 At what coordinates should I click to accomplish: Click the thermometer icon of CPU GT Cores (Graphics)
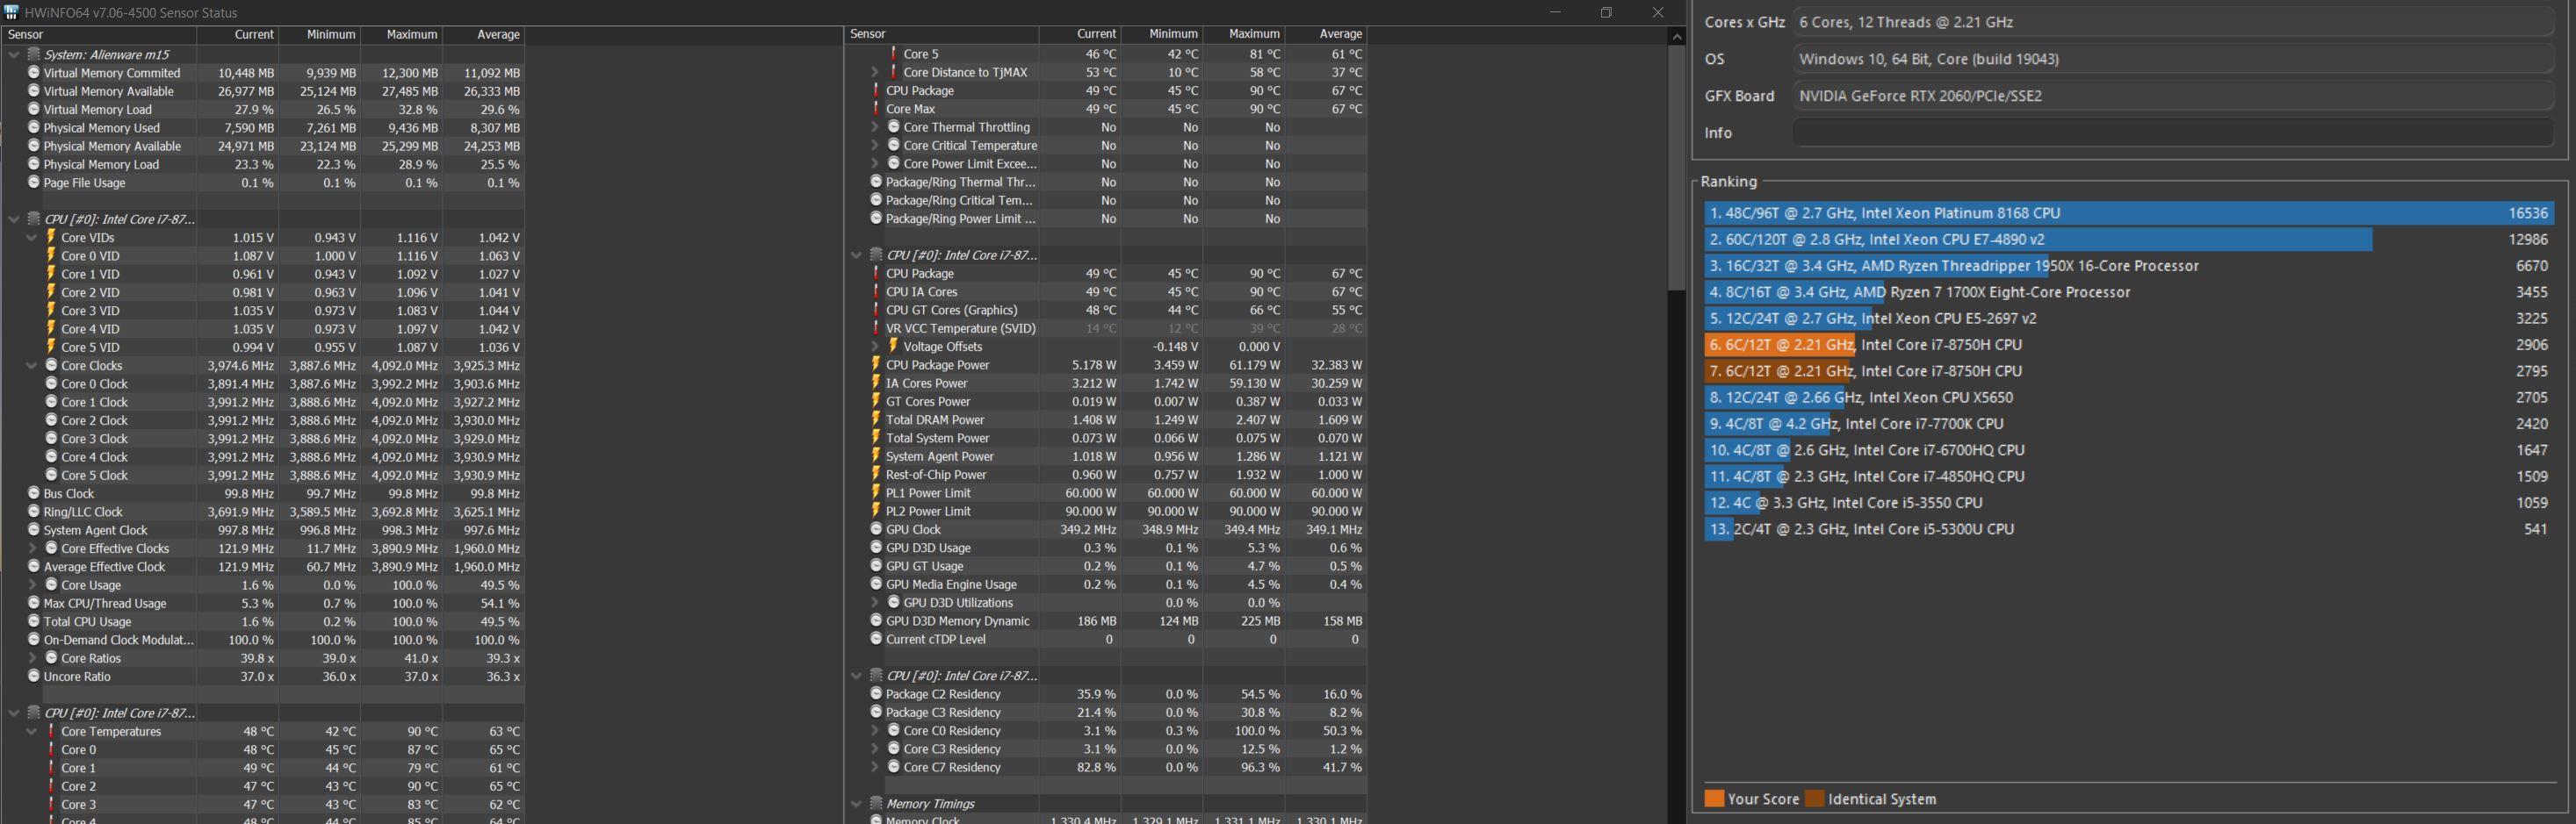(x=876, y=310)
